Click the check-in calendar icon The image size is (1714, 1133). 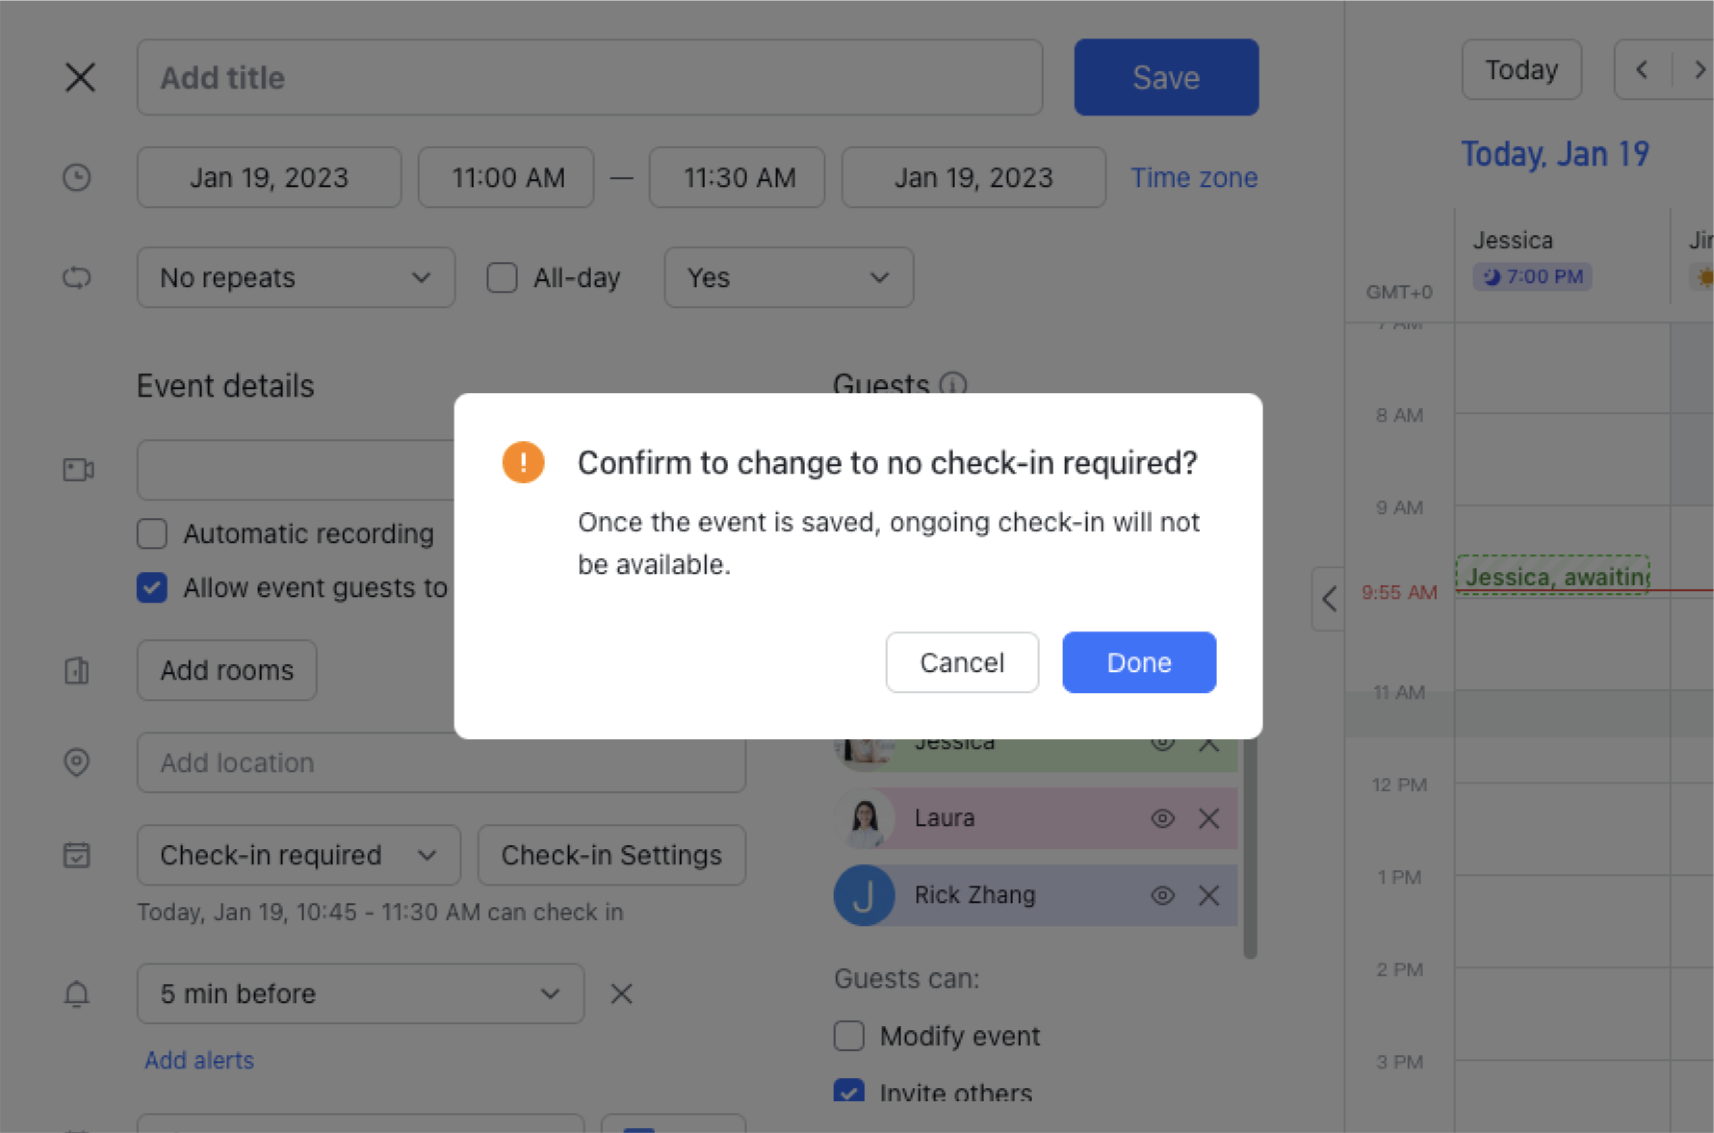78,856
